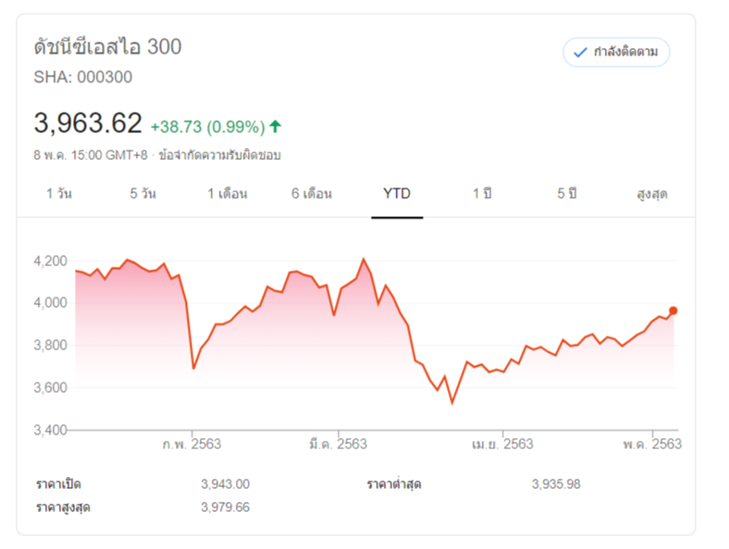
Task: Click the blue checkmark icon
Action: (581, 52)
